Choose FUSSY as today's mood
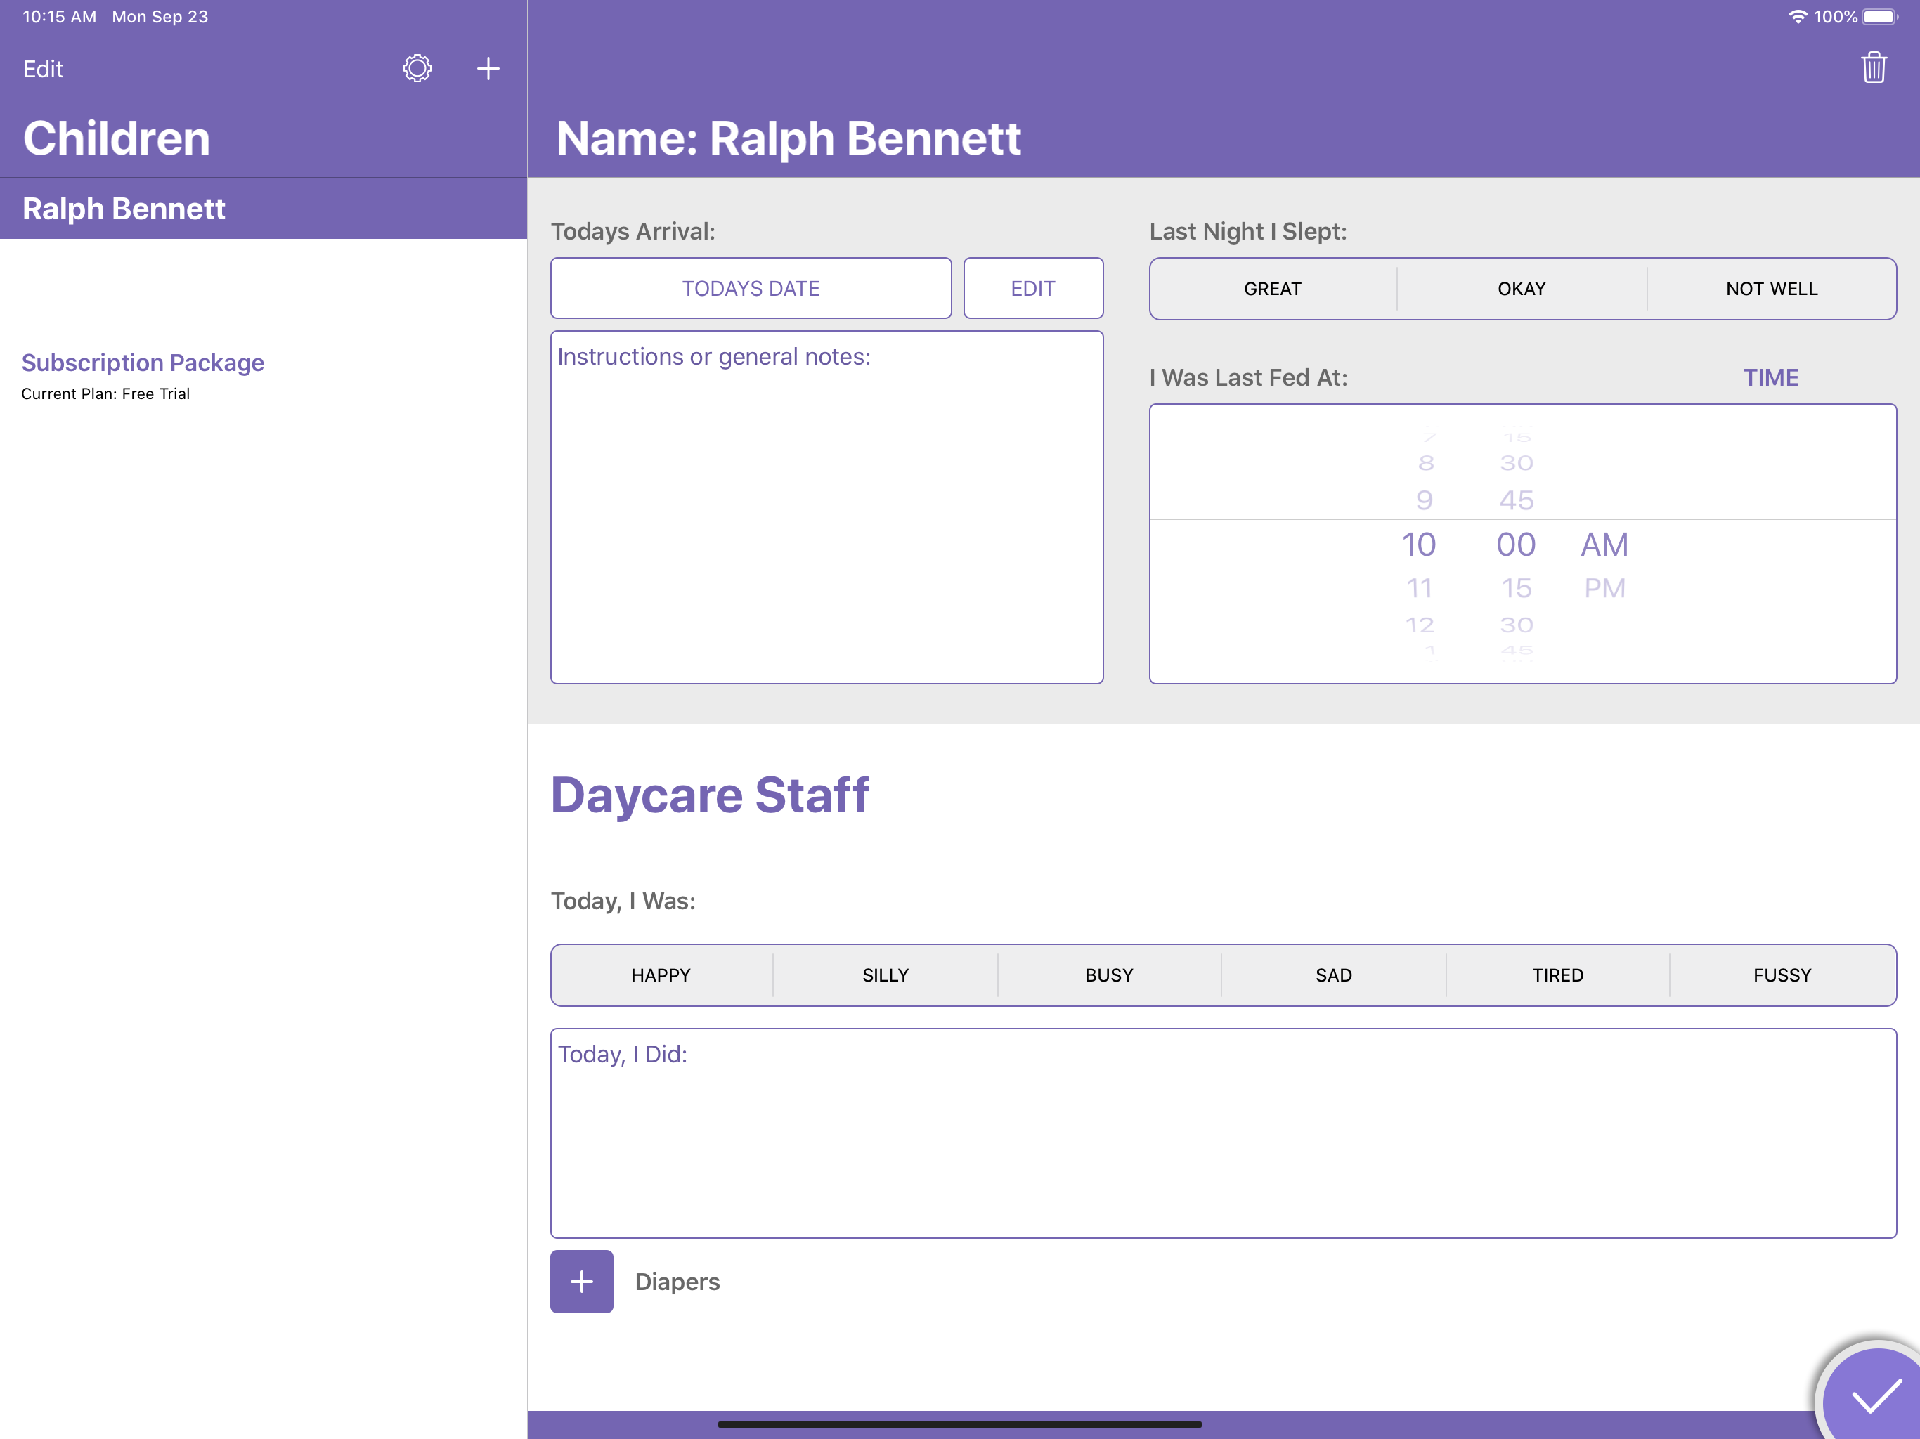Viewport: 1920px width, 1439px height. click(1782, 975)
